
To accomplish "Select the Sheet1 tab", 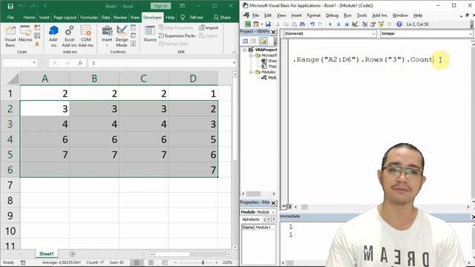I will [47, 254].
